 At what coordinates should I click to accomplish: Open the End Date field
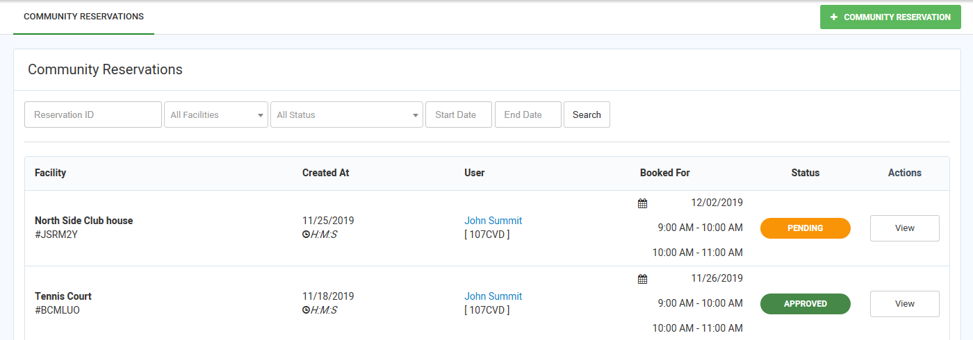(x=528, y=114)
